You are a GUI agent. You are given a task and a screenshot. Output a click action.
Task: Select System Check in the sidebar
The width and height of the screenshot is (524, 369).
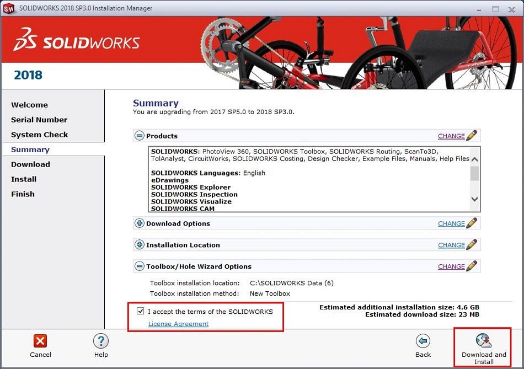click(x=40, y=135)
